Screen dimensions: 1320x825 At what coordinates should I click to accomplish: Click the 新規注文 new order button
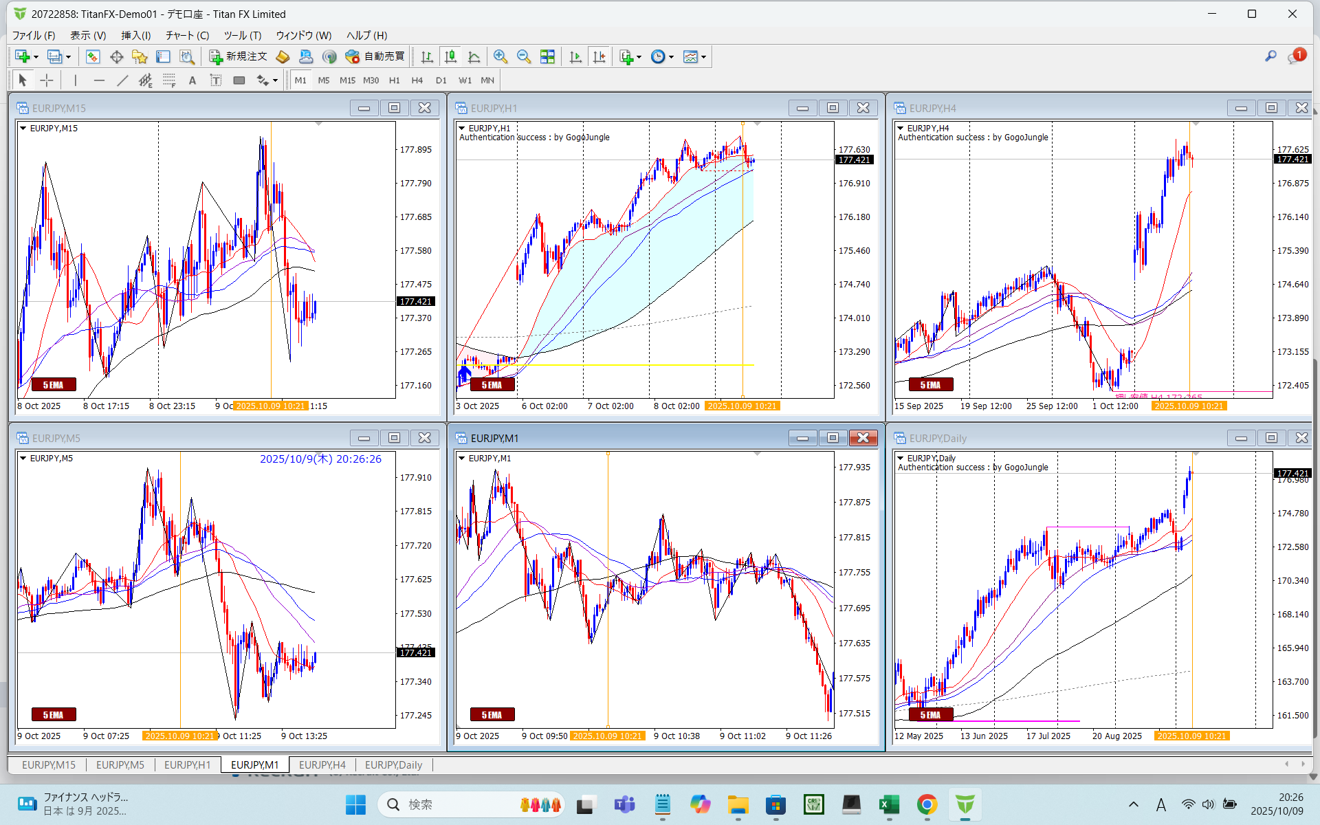[238, 57]
